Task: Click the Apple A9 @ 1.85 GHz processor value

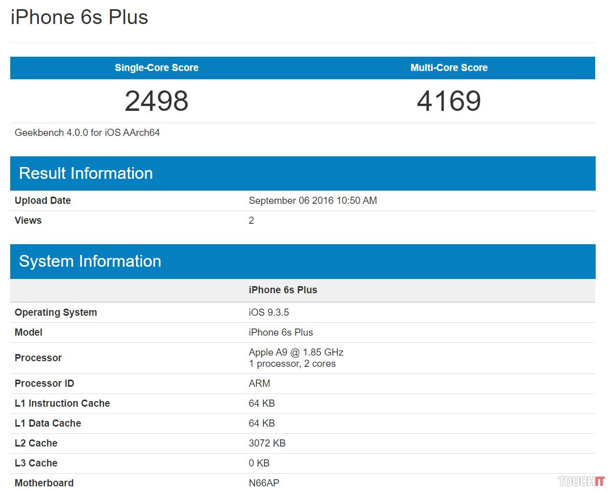Action: click(296, 353)
